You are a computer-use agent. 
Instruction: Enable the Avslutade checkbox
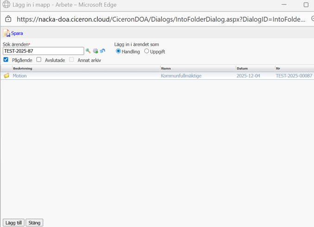[x=39, y=60]
